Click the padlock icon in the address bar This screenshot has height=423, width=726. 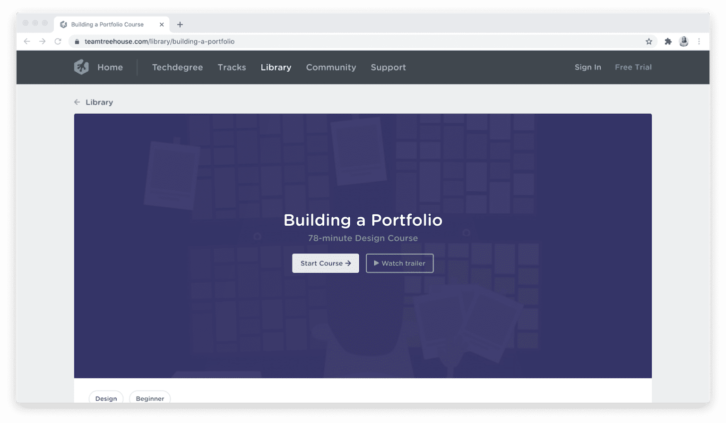(77, 42)
